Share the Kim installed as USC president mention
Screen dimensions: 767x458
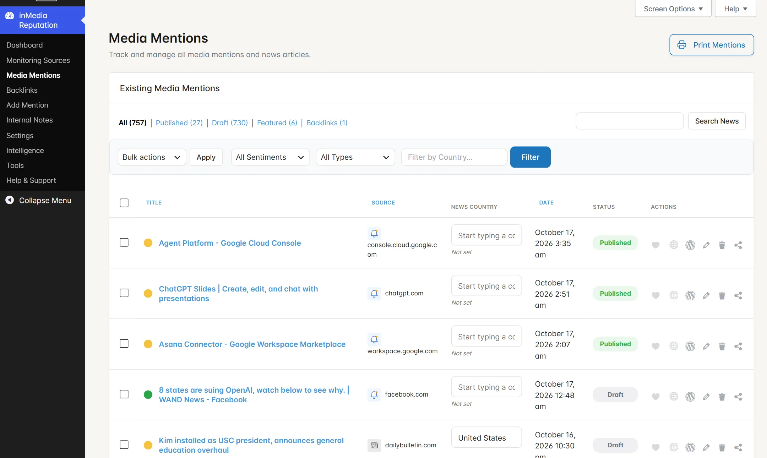pos(738,447)
